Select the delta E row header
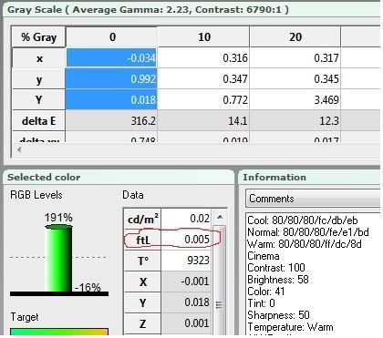 38,121
